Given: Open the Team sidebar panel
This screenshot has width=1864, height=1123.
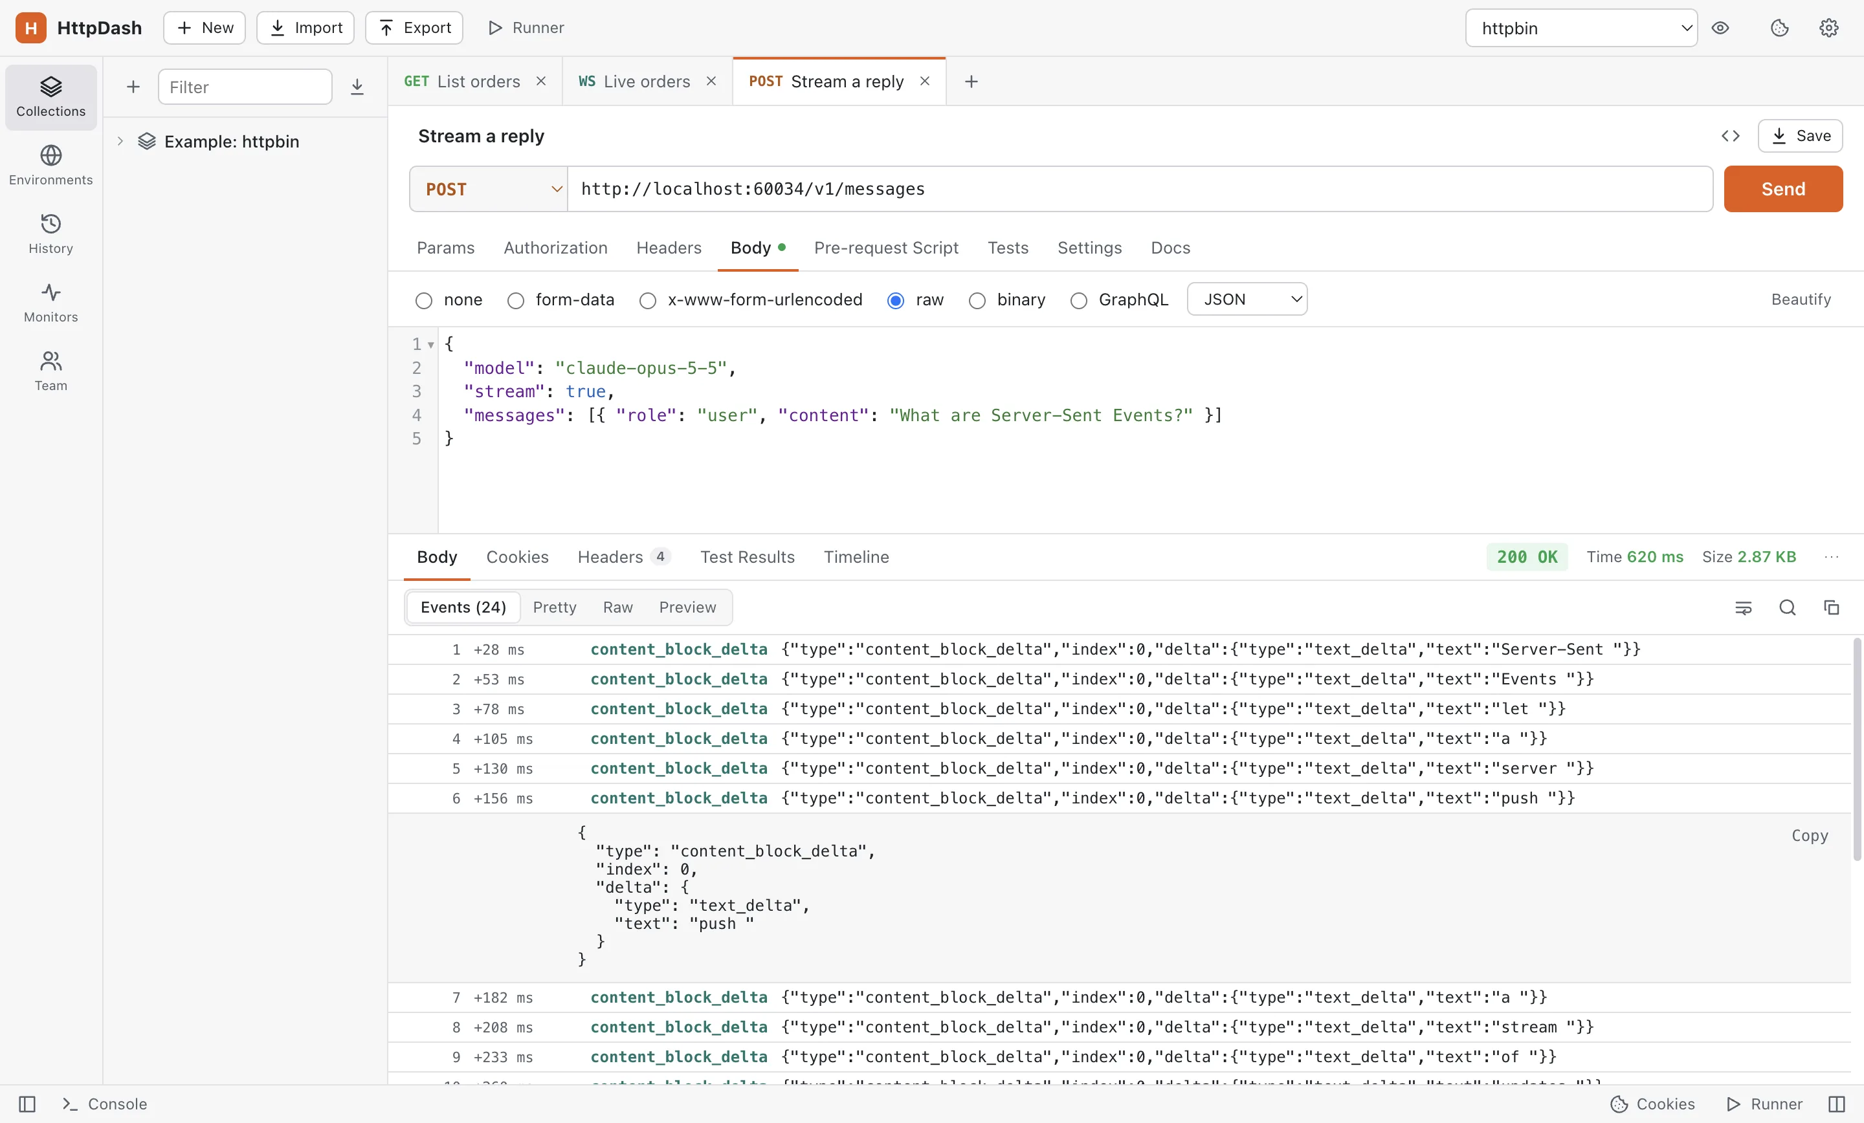Looking at the screenshot, I should tap(50, 371).
